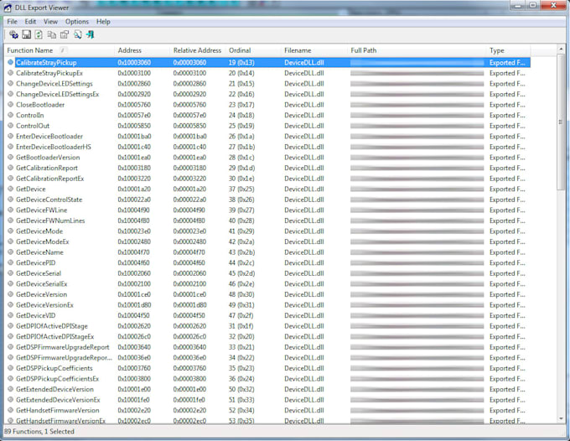The height and width of the screenshot is (441, 570).
Task: Click the Refresh toolbar icon
Action: pyautogui.click(x=39, y=34)
